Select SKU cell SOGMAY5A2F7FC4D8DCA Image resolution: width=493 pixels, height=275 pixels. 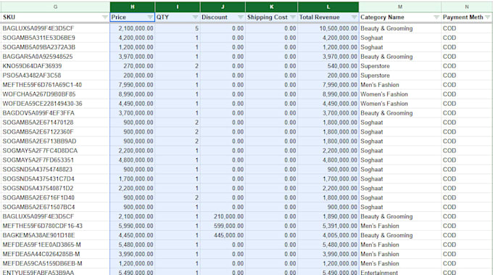pos(55,151)
